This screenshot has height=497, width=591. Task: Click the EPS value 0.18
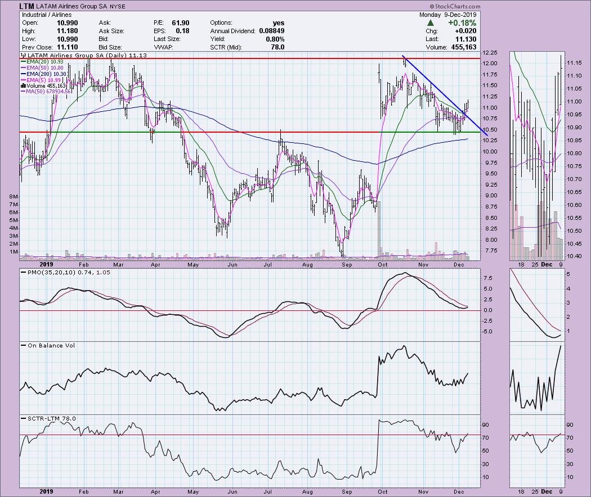click(182, 31)
